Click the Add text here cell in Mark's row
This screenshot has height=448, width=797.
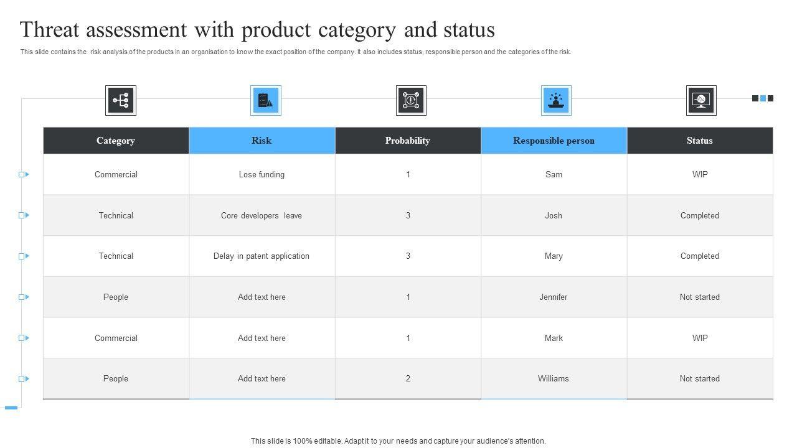tap(262, 338)
